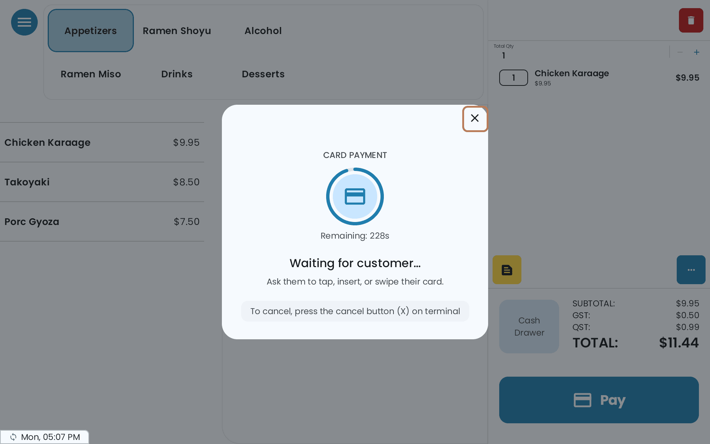The width and height of the screenshot is (710, 444).
Task: Add Chicken Karaage from the menu list
Action: (x=102, y=142)
